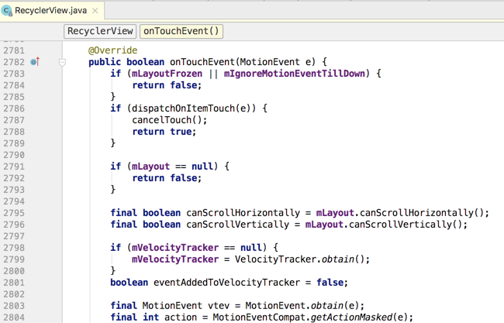504x323 pixels.
Task: Click 'return false;' on line 2792
Action: 167,178
